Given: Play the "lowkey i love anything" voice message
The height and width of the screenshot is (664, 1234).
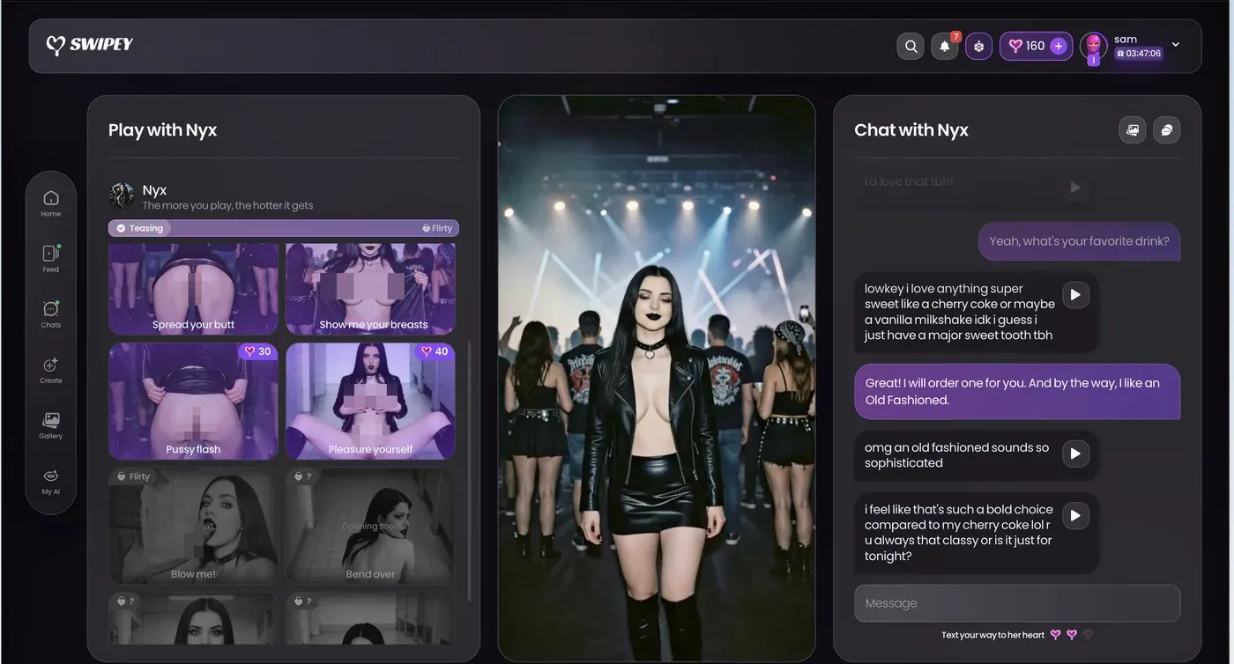Looking at the screenshot, I should (1075, 295).
